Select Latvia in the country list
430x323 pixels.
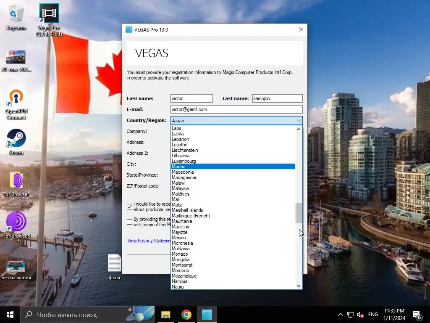point(233,134)
